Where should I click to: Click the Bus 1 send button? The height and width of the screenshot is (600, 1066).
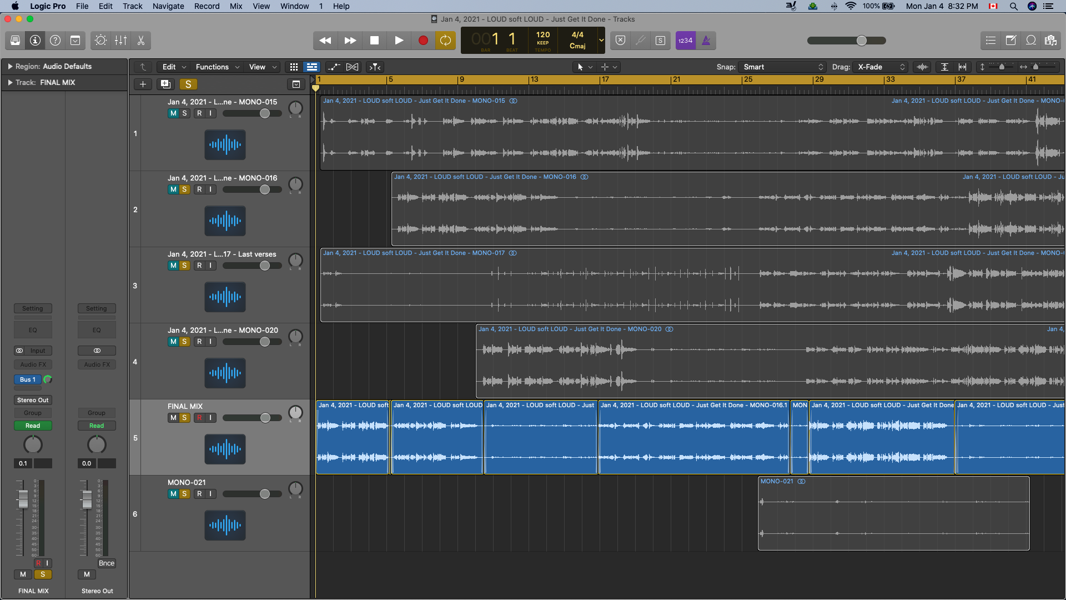(28, 380)
